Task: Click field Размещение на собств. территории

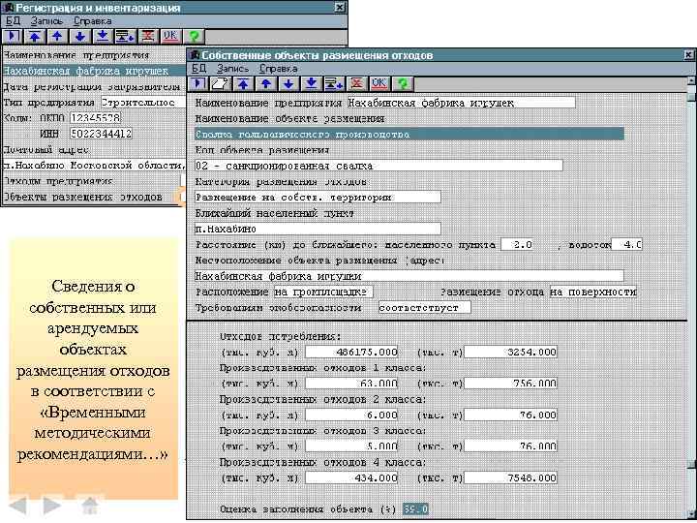Action: coord(318,197)
